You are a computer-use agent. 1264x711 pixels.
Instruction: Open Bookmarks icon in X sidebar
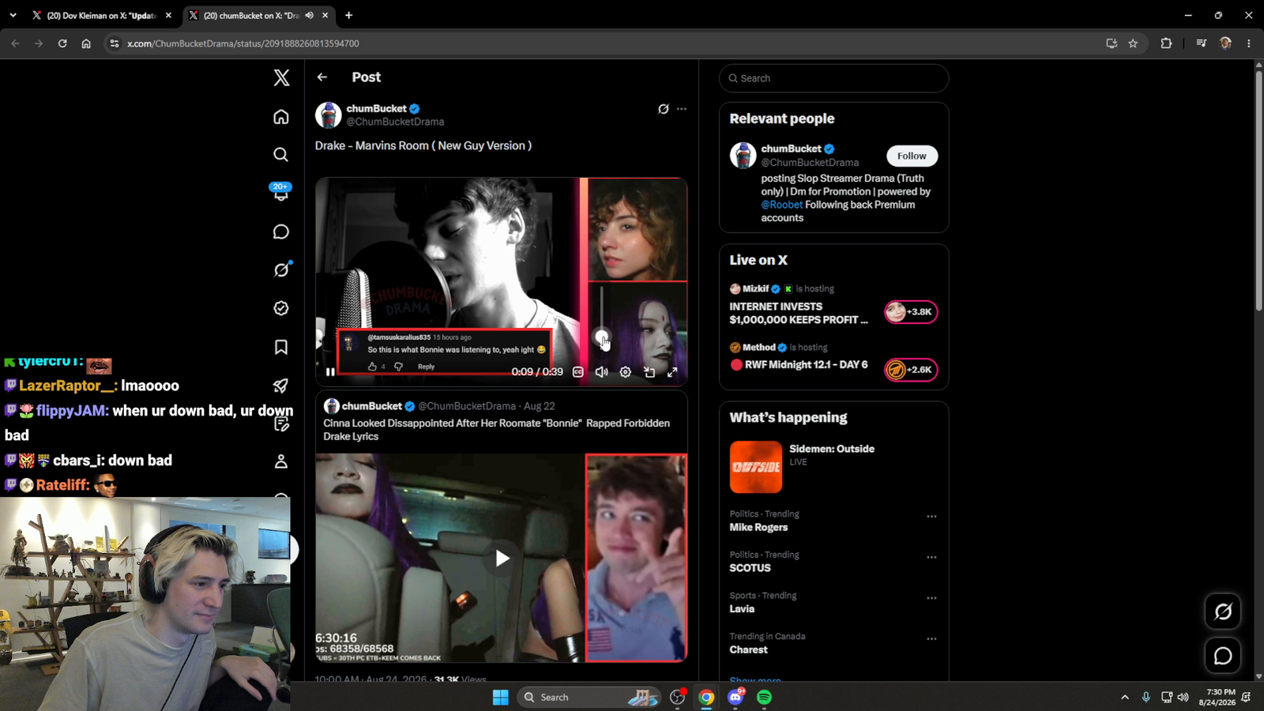(x=281, y=347)
